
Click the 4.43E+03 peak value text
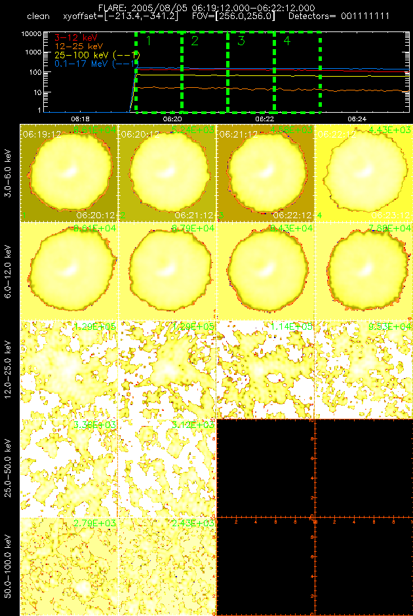point(389,130)
